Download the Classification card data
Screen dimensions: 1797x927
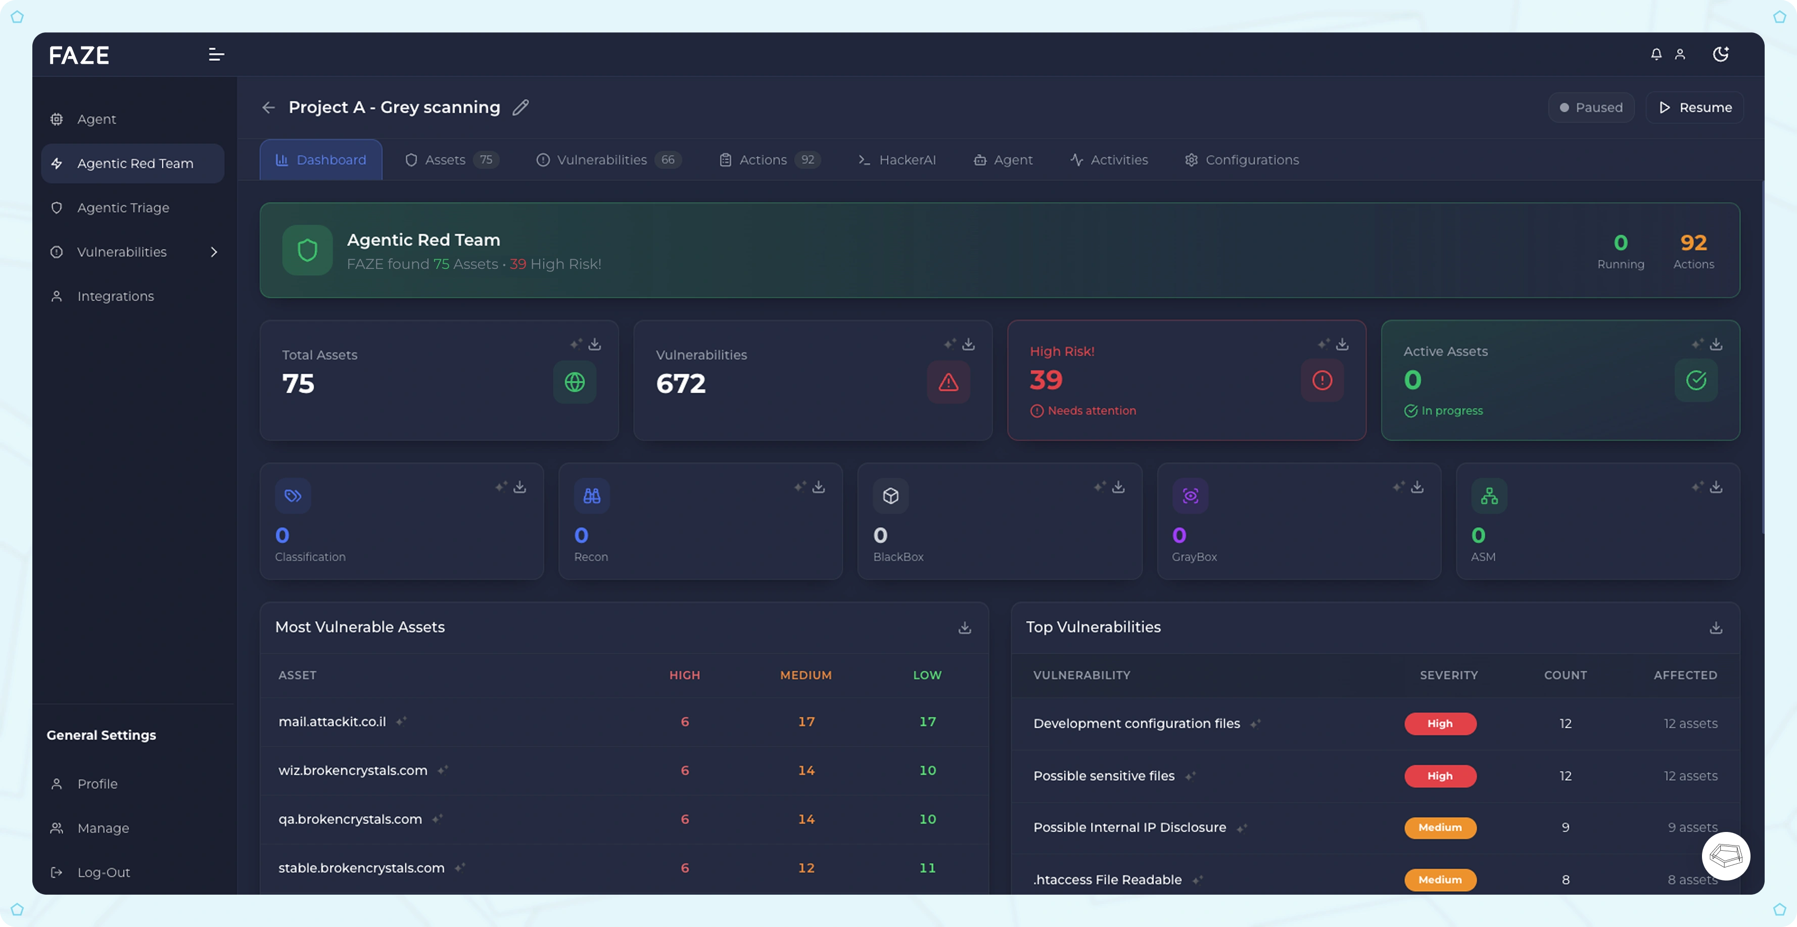click(519, 487)
